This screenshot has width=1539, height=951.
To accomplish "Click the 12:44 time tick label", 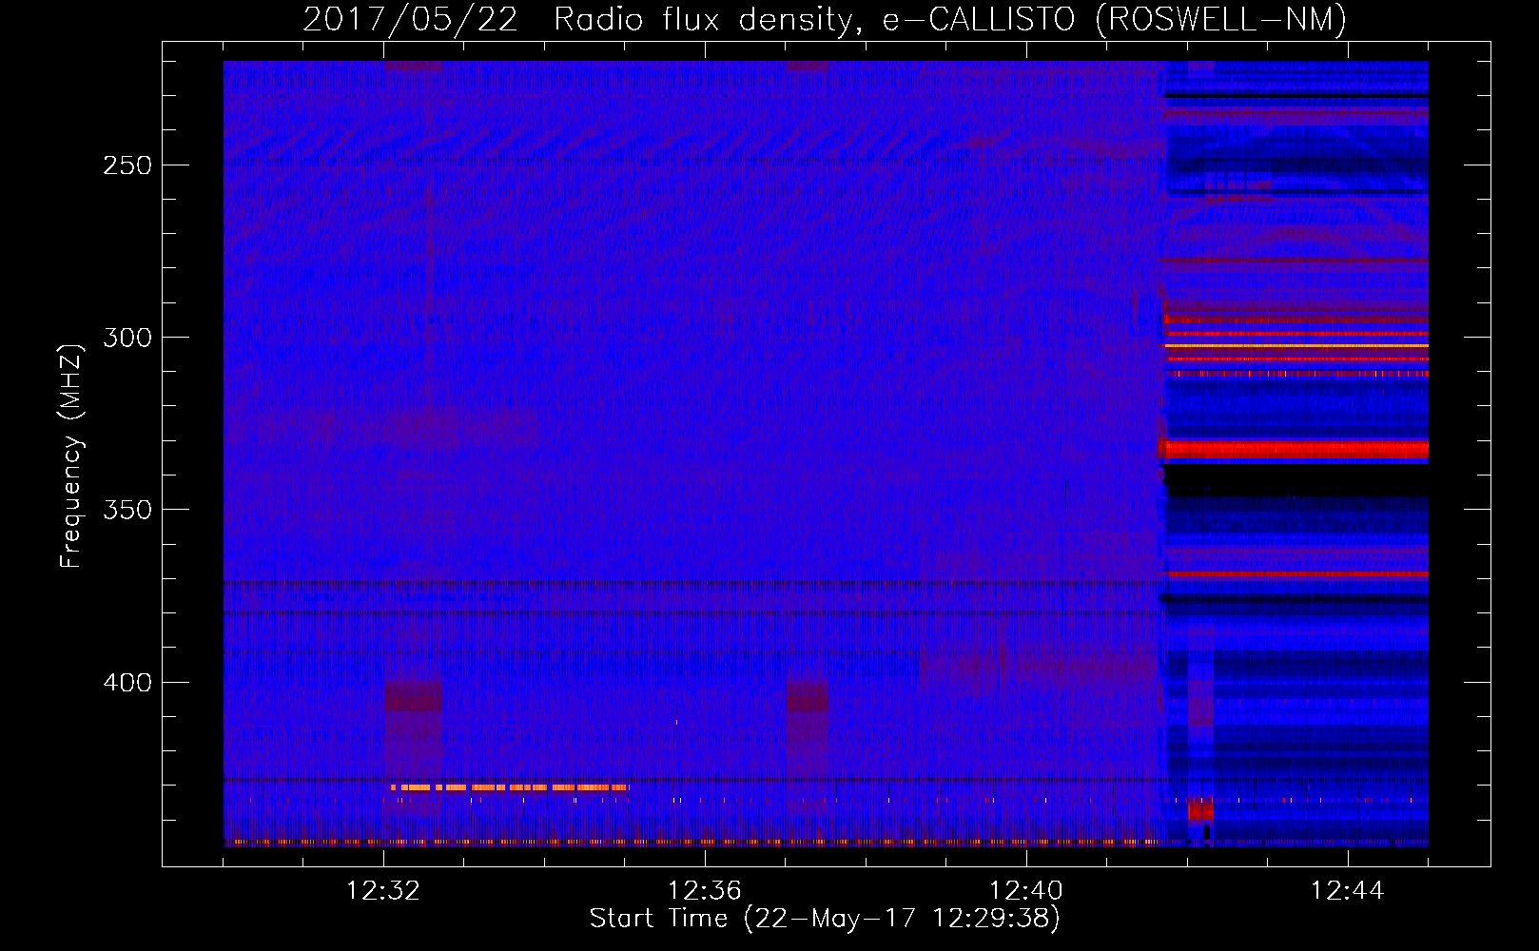I will pos(1348,891).
